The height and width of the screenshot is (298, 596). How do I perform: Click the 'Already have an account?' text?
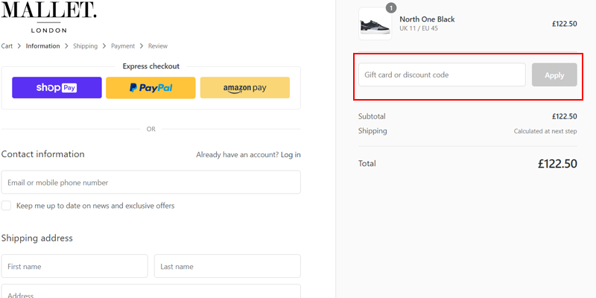237,155
